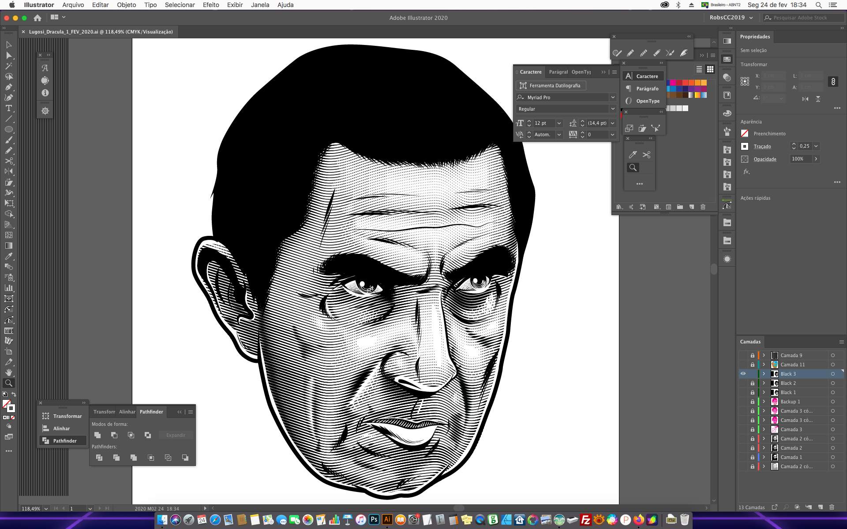Expand the Opacidade 100% arrow

coord(816,159)
